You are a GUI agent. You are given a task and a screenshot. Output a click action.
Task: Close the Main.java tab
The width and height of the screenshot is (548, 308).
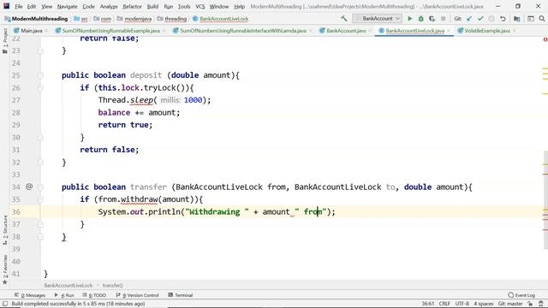[46, 31]
